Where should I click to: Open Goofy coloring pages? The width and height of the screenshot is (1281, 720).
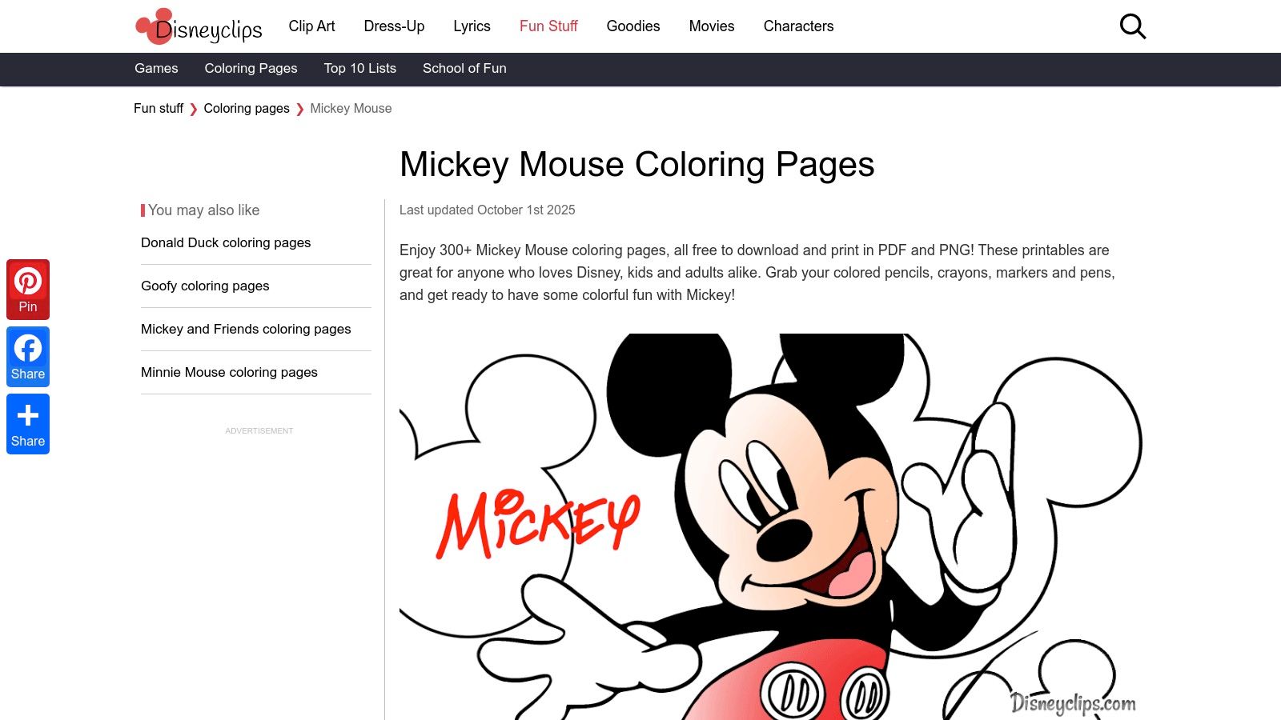coord(205,286)
